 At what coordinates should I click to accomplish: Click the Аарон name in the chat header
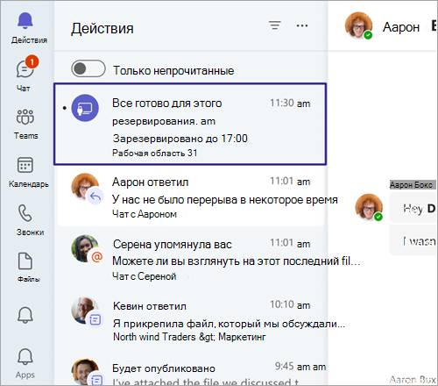click(401, 27)
